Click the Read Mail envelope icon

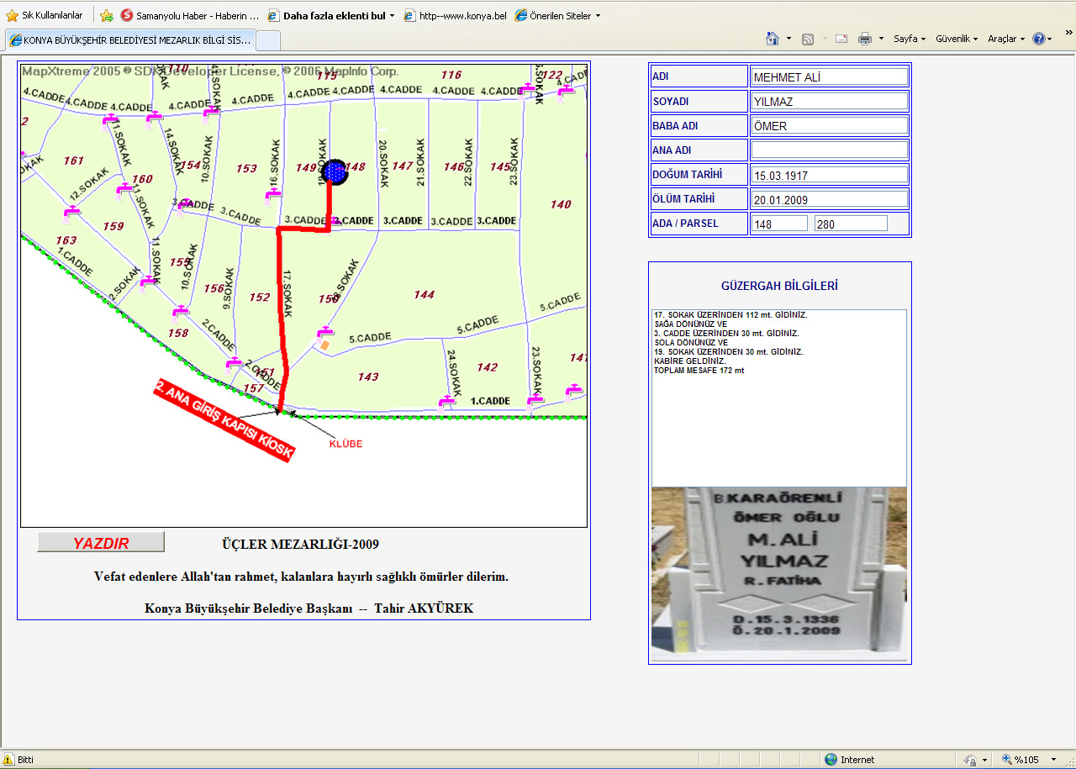point(841,39)
